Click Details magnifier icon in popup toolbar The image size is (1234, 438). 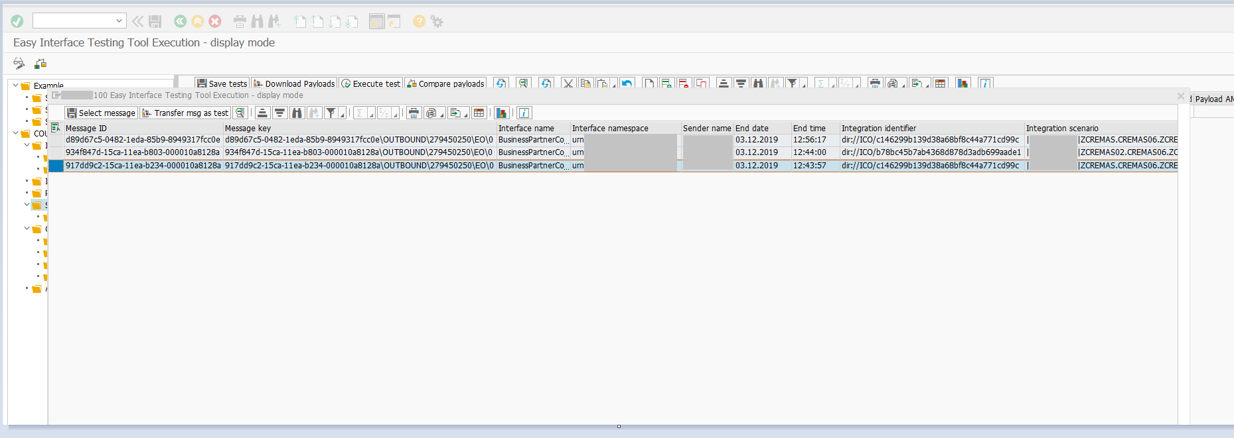pos(240,113)
